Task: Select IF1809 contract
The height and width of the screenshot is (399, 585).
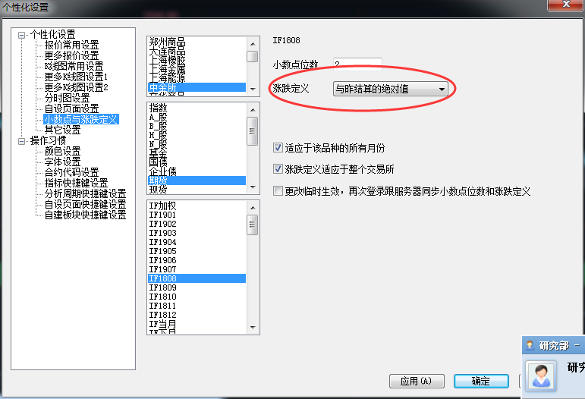Action: tap(197, 287)
